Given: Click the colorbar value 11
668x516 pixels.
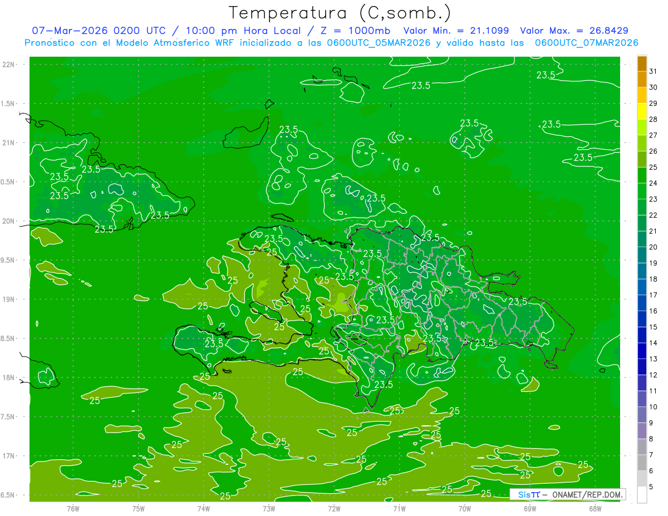Looking at the screenshot, I should [654, 391].
